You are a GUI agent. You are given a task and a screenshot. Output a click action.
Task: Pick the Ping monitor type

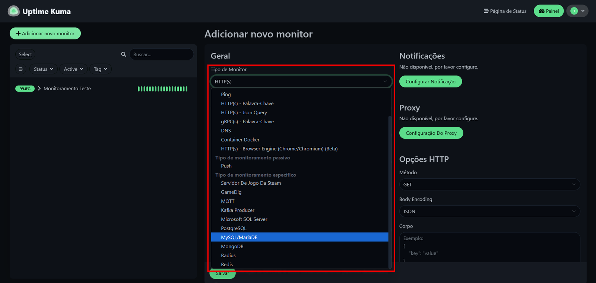[226, 95]
